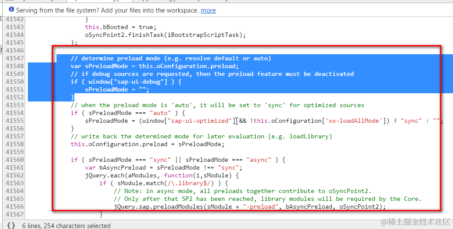Click line number 41554 in the gutter
The image size is (453, 229).
[15, 113]
